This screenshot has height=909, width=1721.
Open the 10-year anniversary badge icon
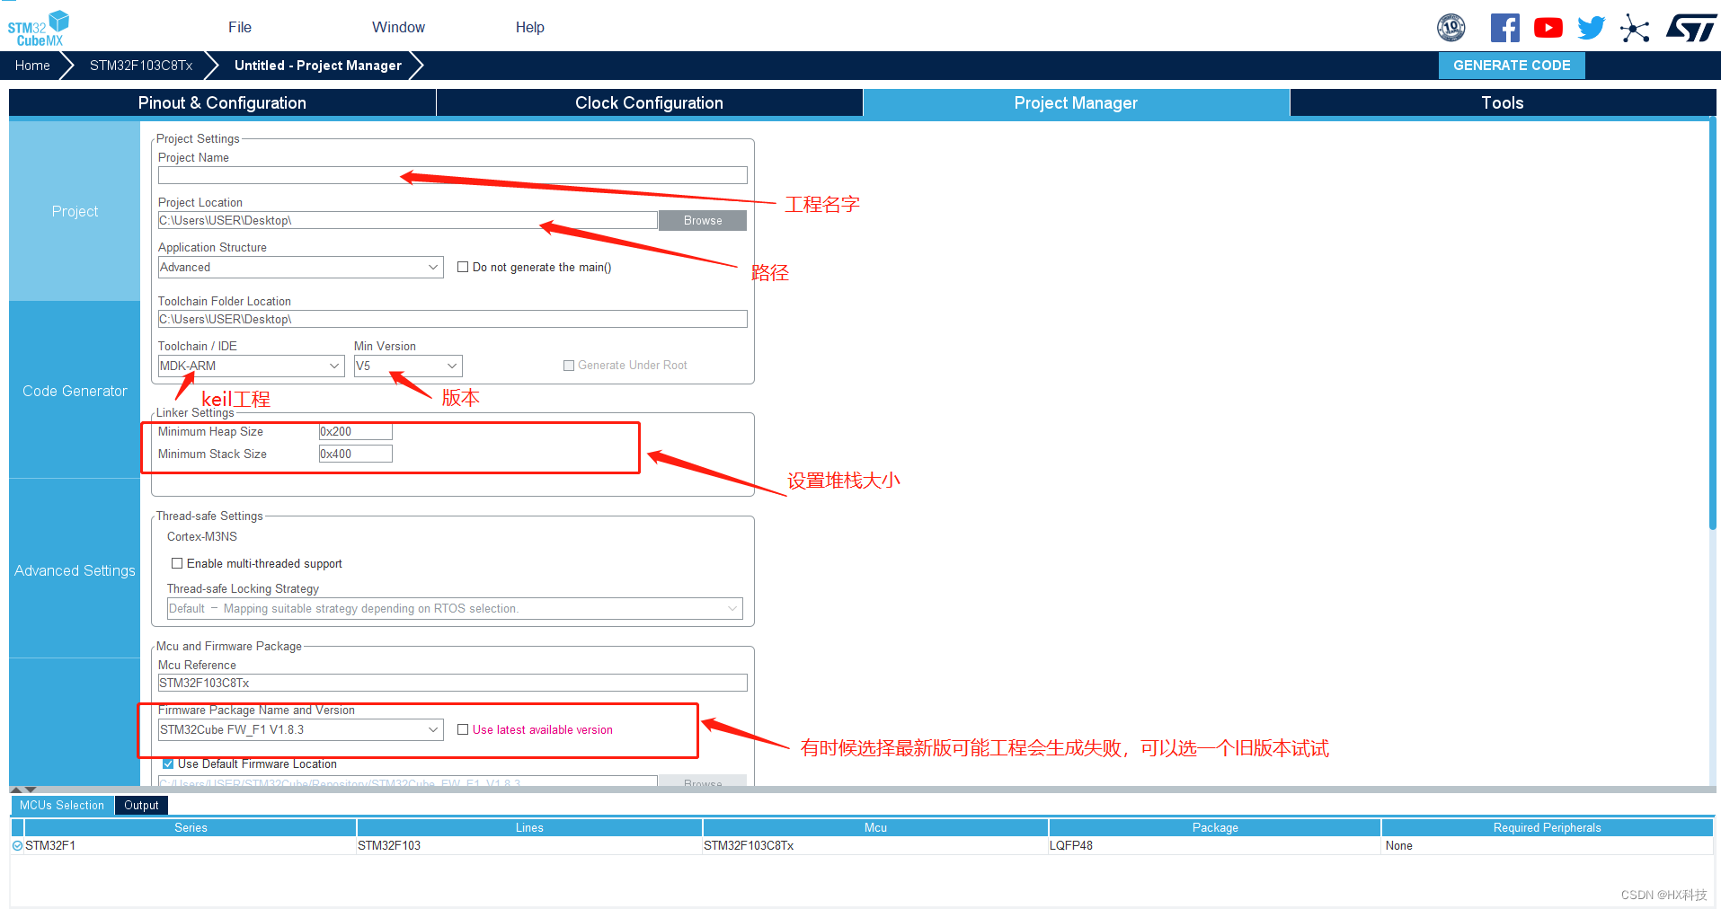[1450, 28]
